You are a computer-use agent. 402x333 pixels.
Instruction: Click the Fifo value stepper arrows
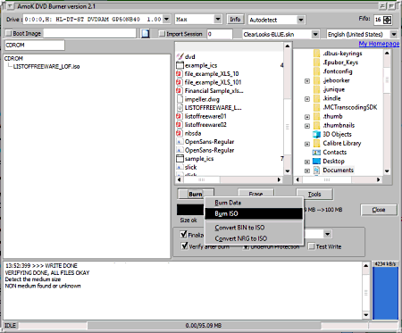(x=388, y=20)
